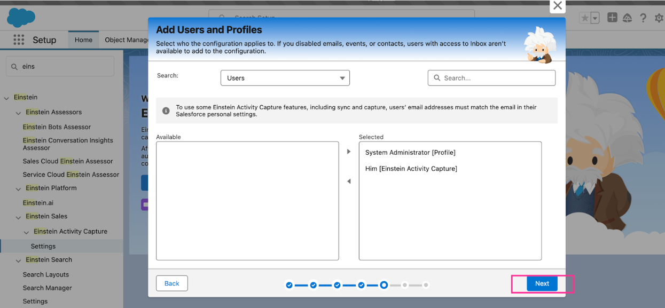Viewport: 665px width, 308px height.
Task: Open Settings under Einstein Activity Capture
Action: click(x=43, y=246)
